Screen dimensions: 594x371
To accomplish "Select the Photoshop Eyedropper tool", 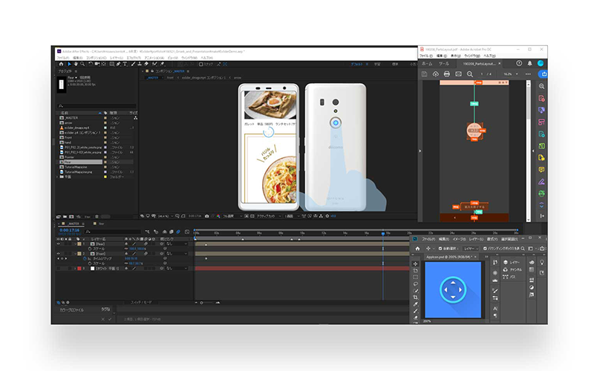I will [x=416, y=304].
